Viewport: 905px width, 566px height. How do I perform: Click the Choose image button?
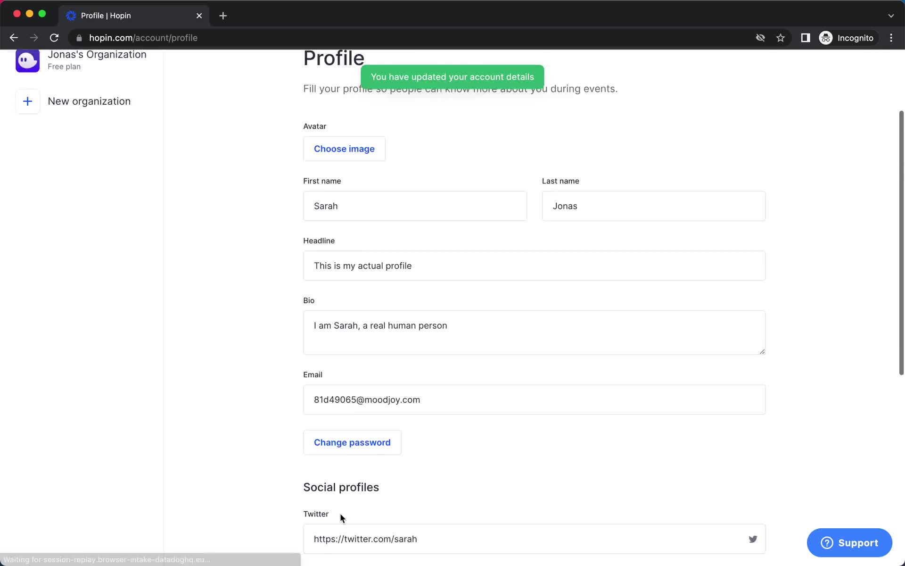tap(344, 149)
